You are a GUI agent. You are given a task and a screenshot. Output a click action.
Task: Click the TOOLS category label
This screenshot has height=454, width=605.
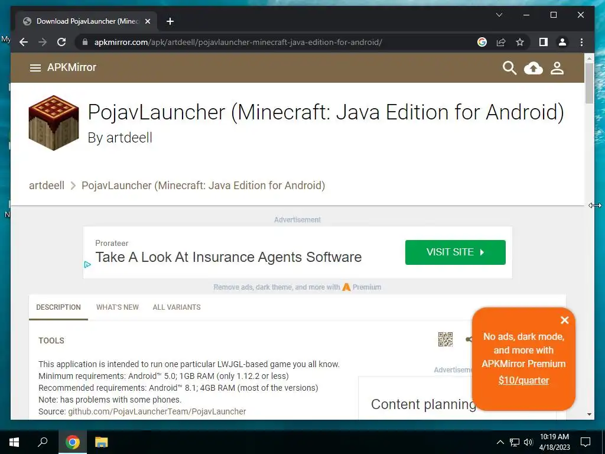coord(51,340)
